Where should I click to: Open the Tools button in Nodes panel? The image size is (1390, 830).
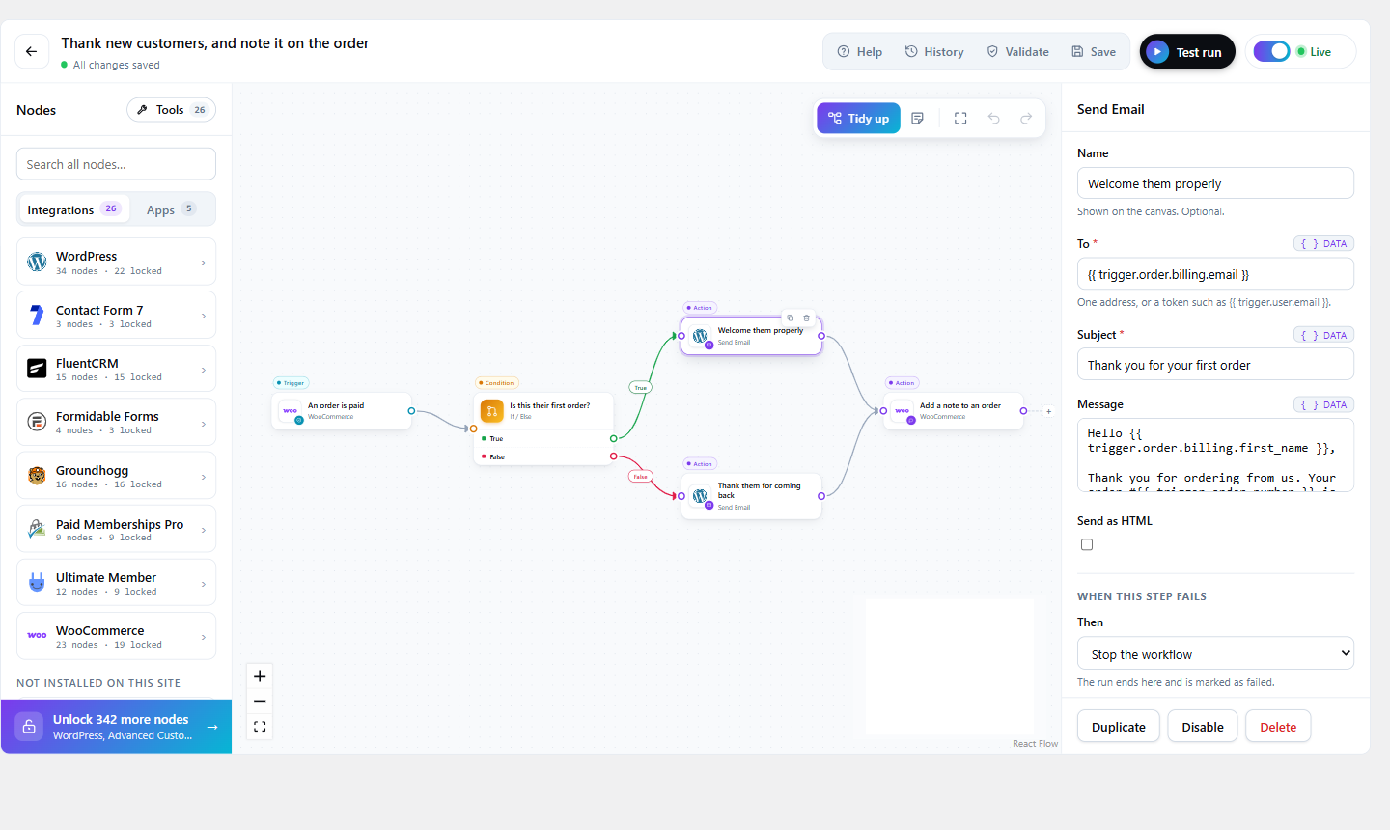pos(171,110)
